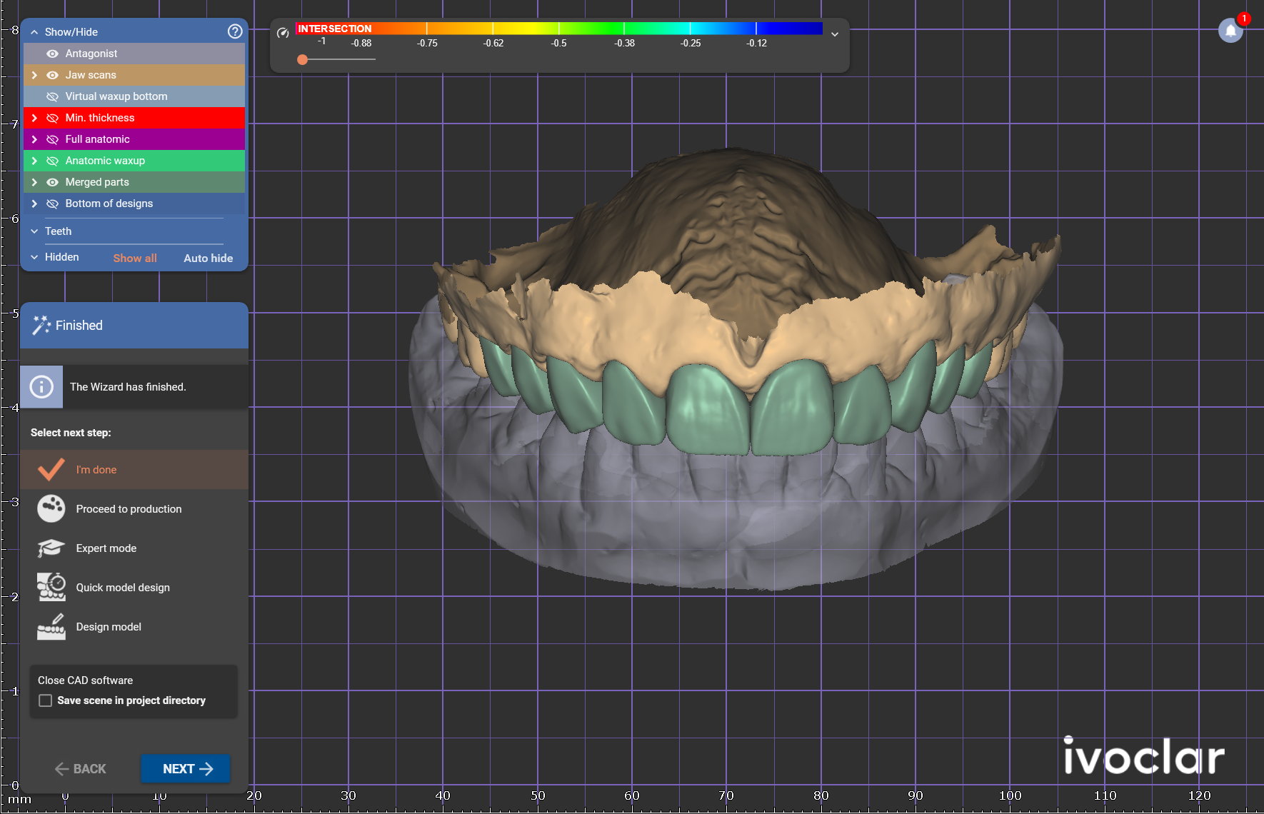Select the Expert mode graduation cap icon

pyautogui.click(x=51, y=548)
